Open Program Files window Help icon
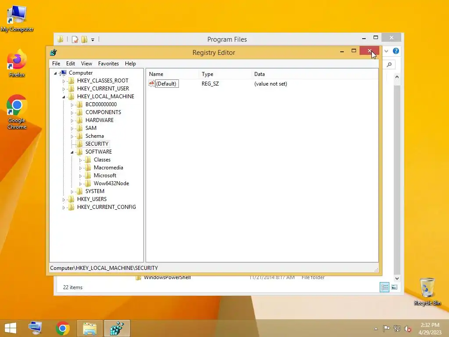449x337 pixels. point(396,51)
